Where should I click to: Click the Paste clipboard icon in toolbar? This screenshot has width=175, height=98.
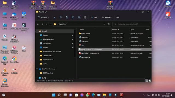pos(67,17)
